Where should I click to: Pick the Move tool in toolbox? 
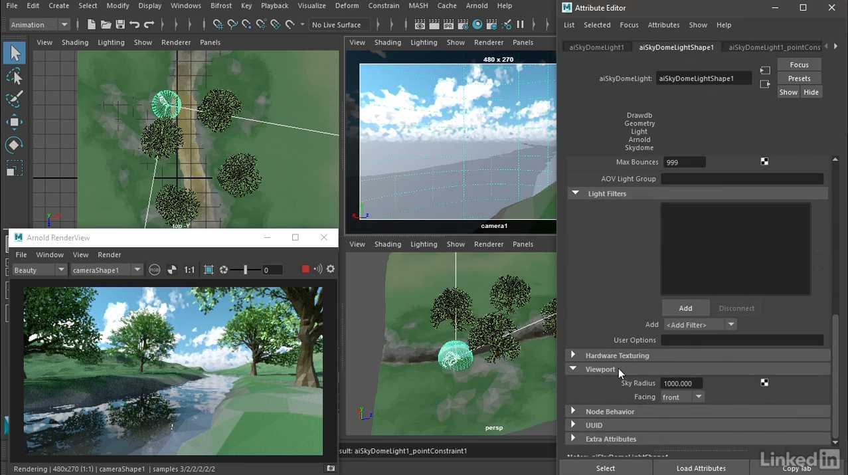pyautogui.click(x=15, y=122)
